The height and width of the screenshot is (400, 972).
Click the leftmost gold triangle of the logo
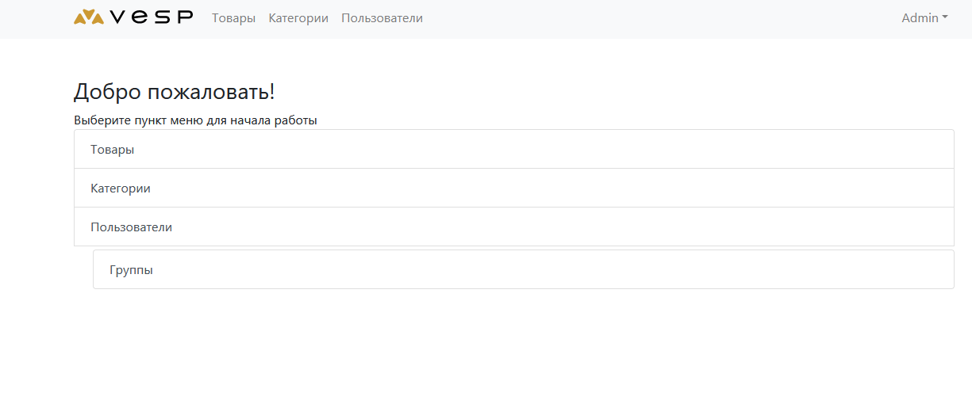(x=80, y=19)
